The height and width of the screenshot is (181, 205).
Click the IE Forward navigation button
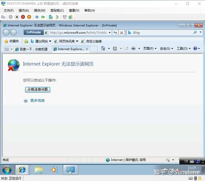13,33
